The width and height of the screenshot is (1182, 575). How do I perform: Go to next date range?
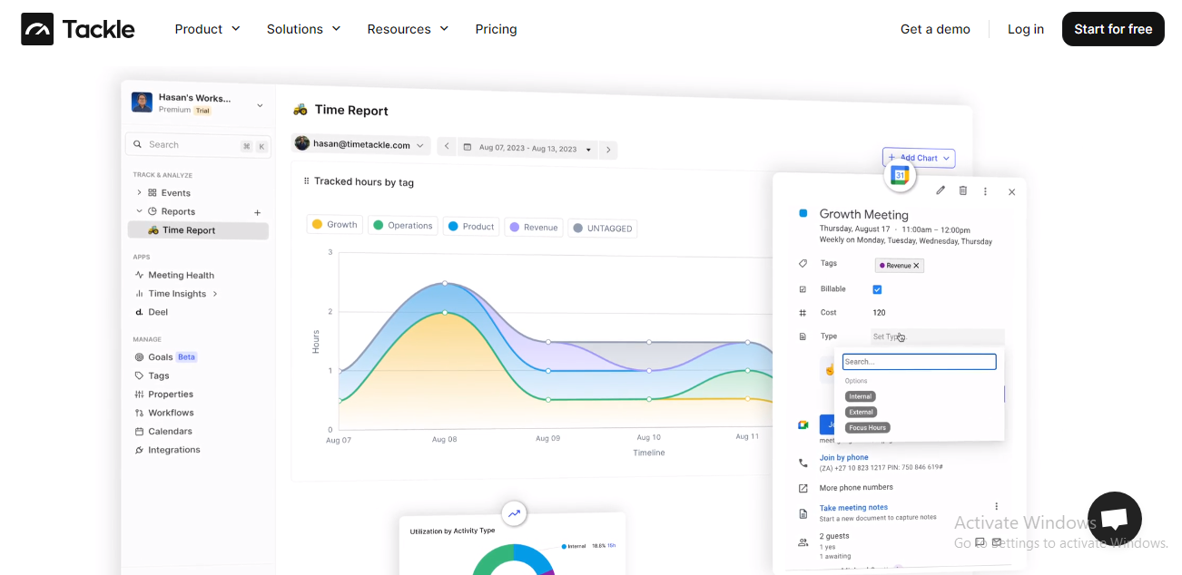point(608,149)
